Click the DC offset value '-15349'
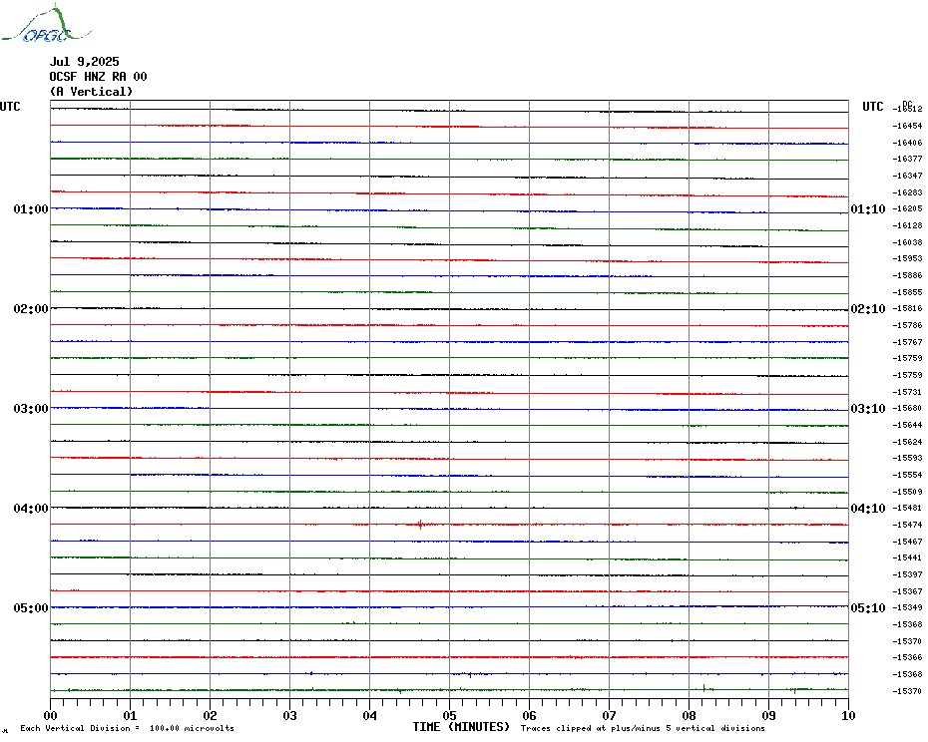This screenshot has width=928, height=742. click(x=907, y=607)
